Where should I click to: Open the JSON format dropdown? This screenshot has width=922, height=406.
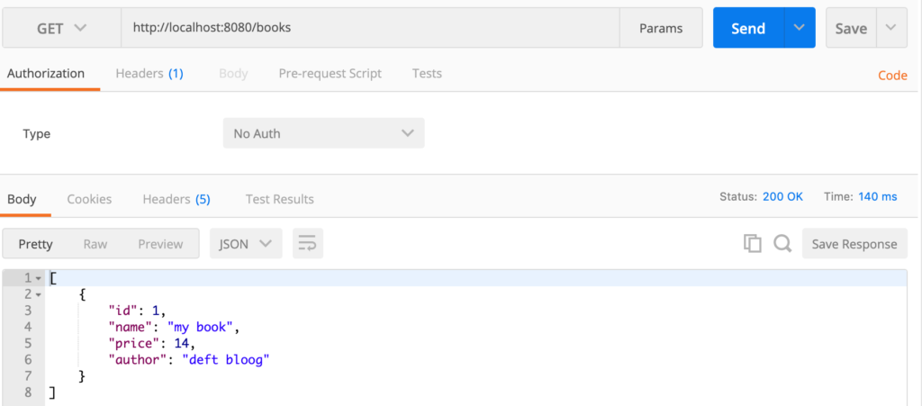(246, 243)
